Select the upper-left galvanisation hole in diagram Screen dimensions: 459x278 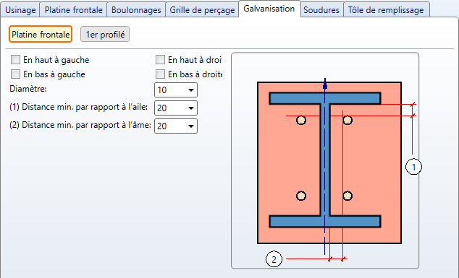[301, 120]
